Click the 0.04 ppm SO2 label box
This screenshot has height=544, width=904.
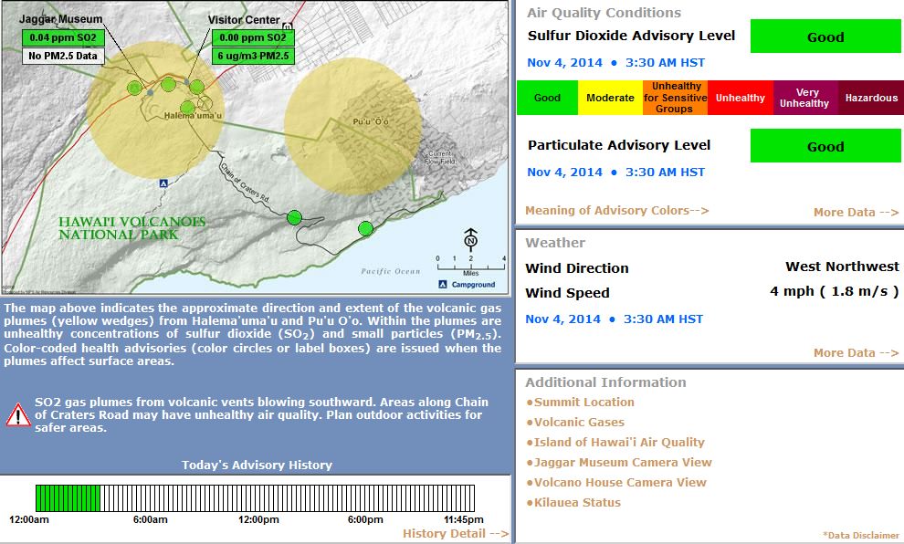[x=63, y=38]
